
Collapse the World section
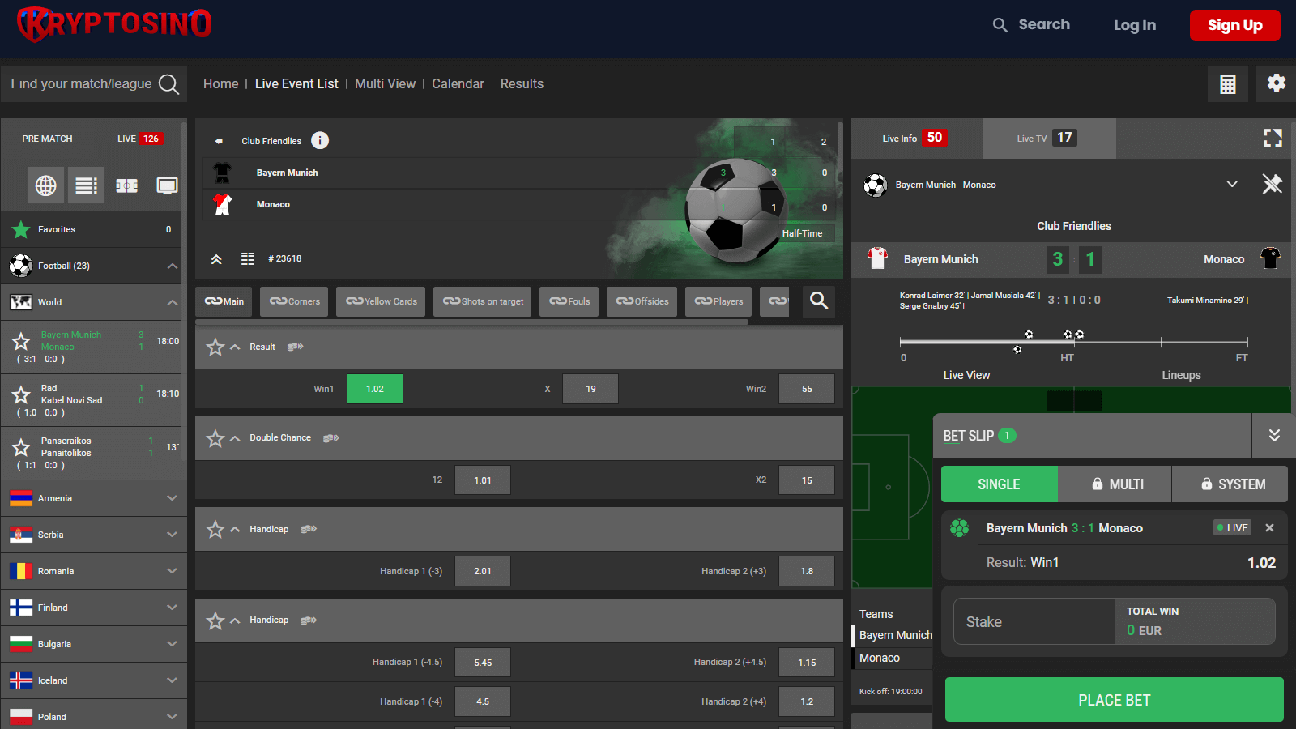[171, 302]
